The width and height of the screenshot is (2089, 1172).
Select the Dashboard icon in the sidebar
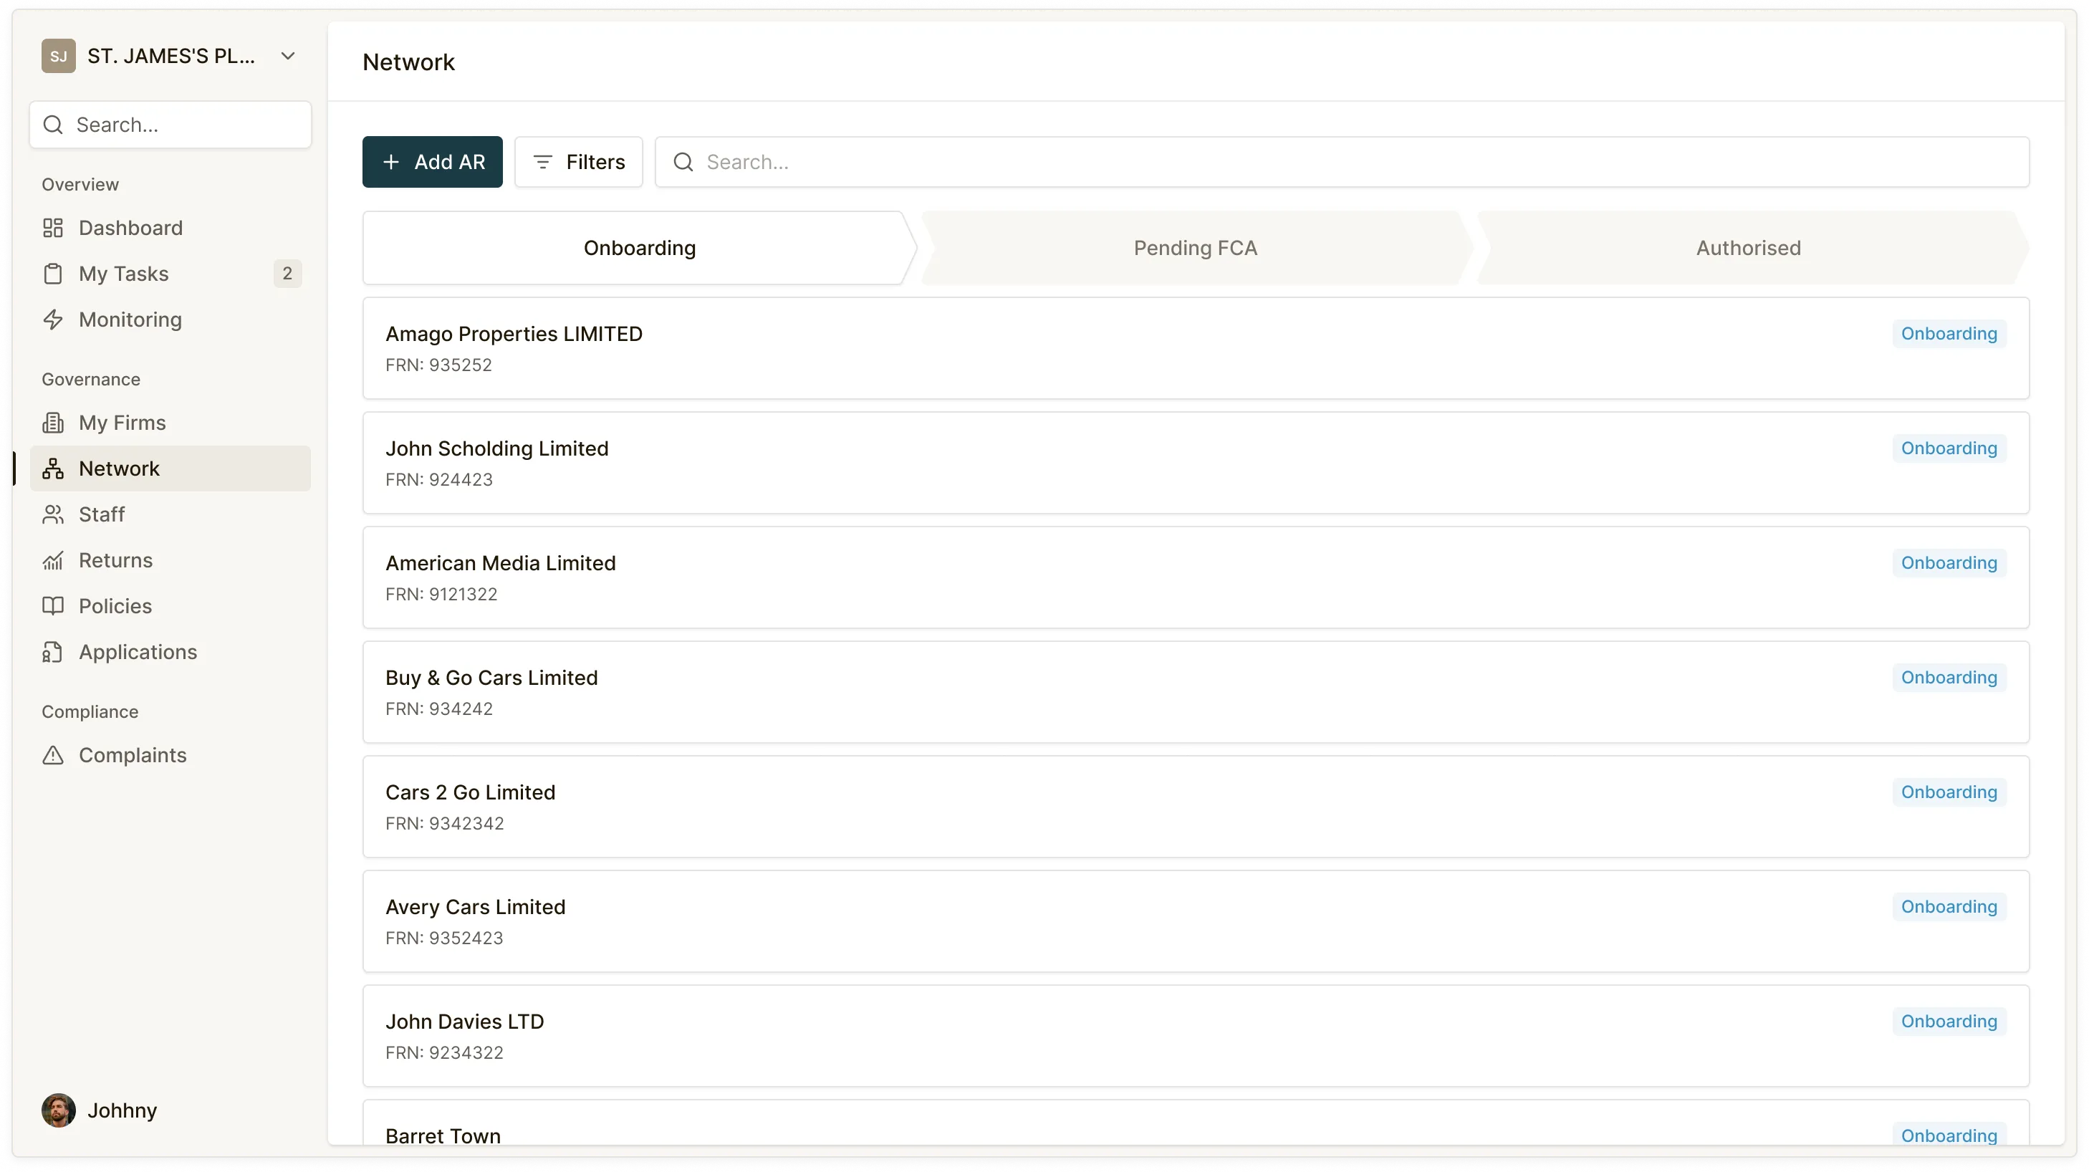(54, 228)
